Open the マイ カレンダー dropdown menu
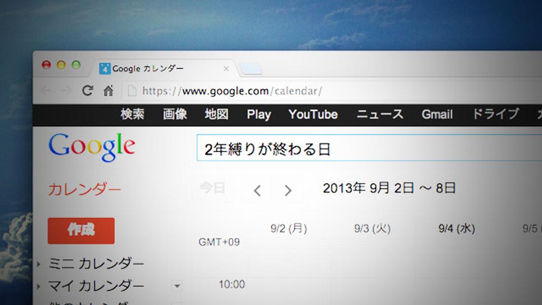 tap(177, 286)
